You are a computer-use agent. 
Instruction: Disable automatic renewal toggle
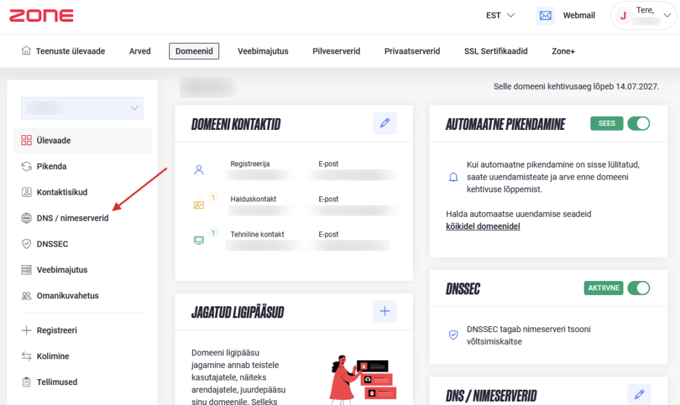pyautogui.click(x=638, y=123)
